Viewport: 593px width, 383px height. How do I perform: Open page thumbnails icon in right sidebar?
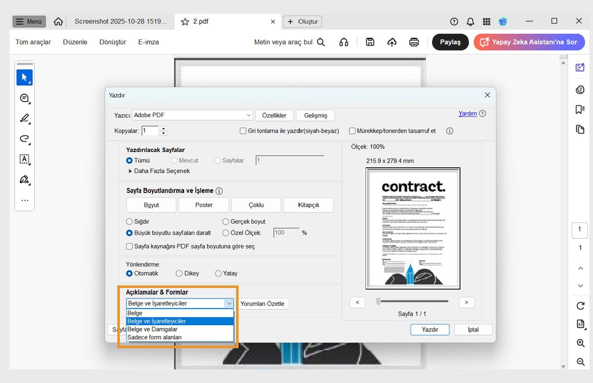pyautogui.click(x=580, y=129)
